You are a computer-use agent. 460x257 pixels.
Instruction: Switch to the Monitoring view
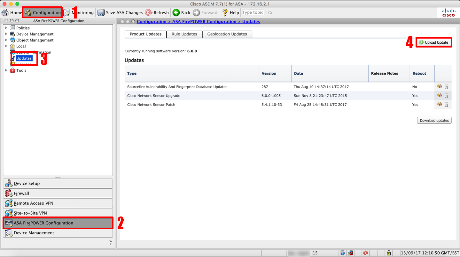point(79,12)
